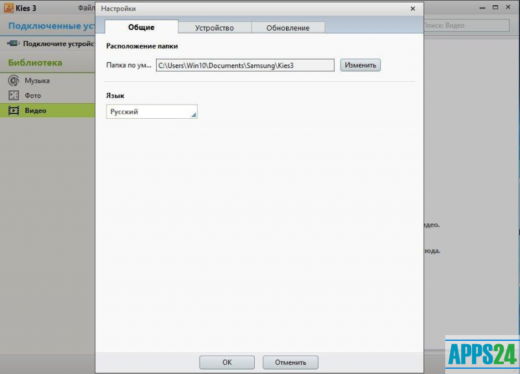Screen dimensions: 520x374
Task: Click the Поиск: Видео search box
Action: (x=466, y=25)
